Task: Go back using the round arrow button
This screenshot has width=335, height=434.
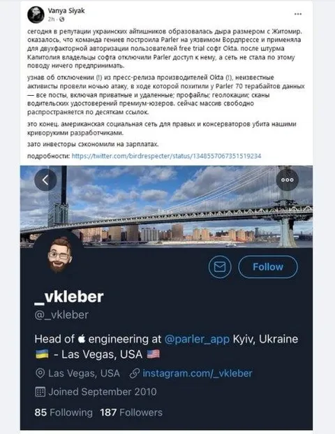Action: (45, 180)
